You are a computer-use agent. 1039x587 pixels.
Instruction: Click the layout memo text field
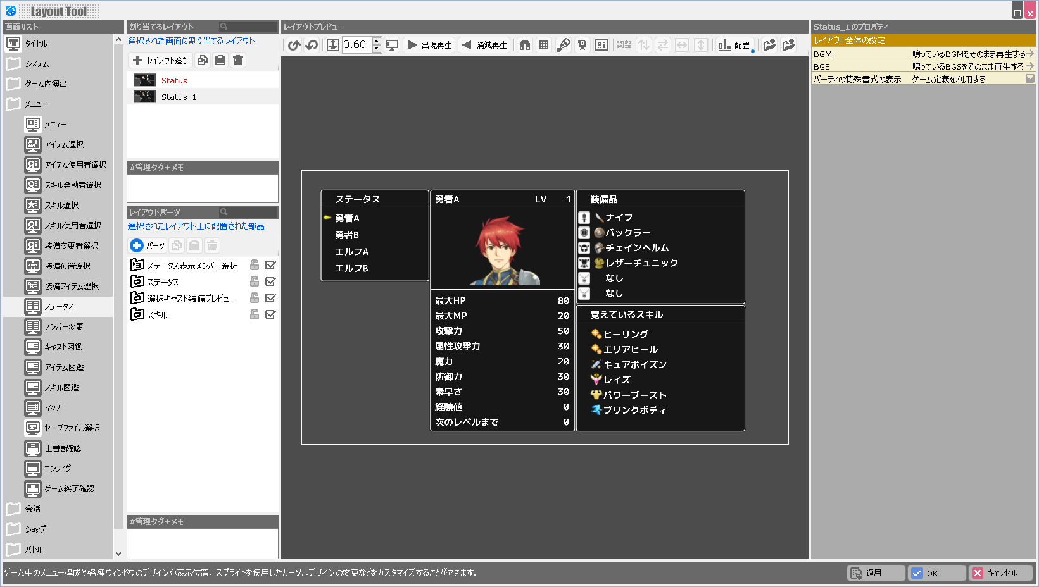[203, 188]
